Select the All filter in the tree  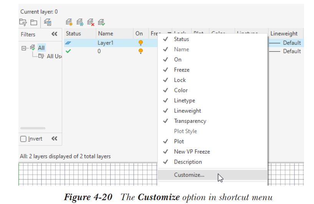tap(41, 48)
